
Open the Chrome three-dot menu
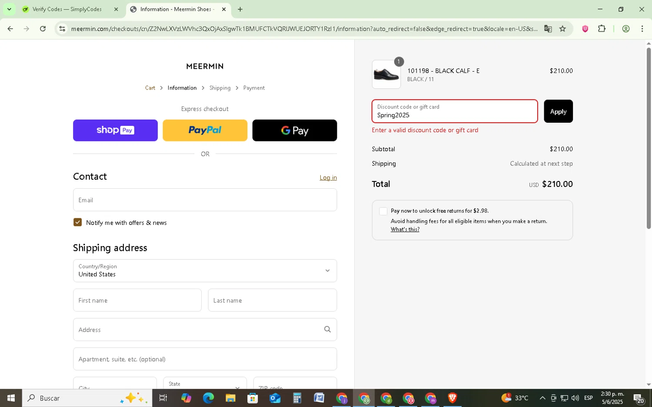pyautogui.click(x=642, y=29)
